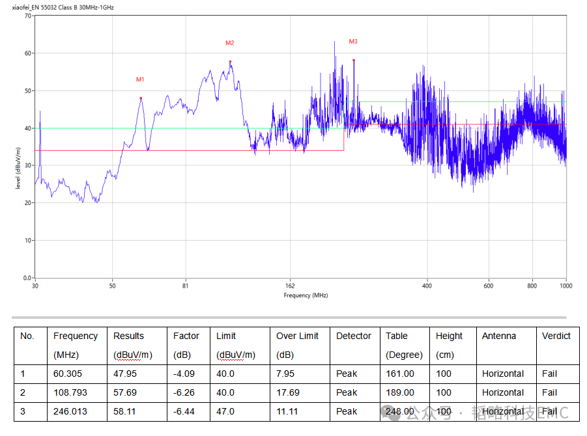
Task: Click the Fail verdict in row 1
Action: [x=549, y=374]
